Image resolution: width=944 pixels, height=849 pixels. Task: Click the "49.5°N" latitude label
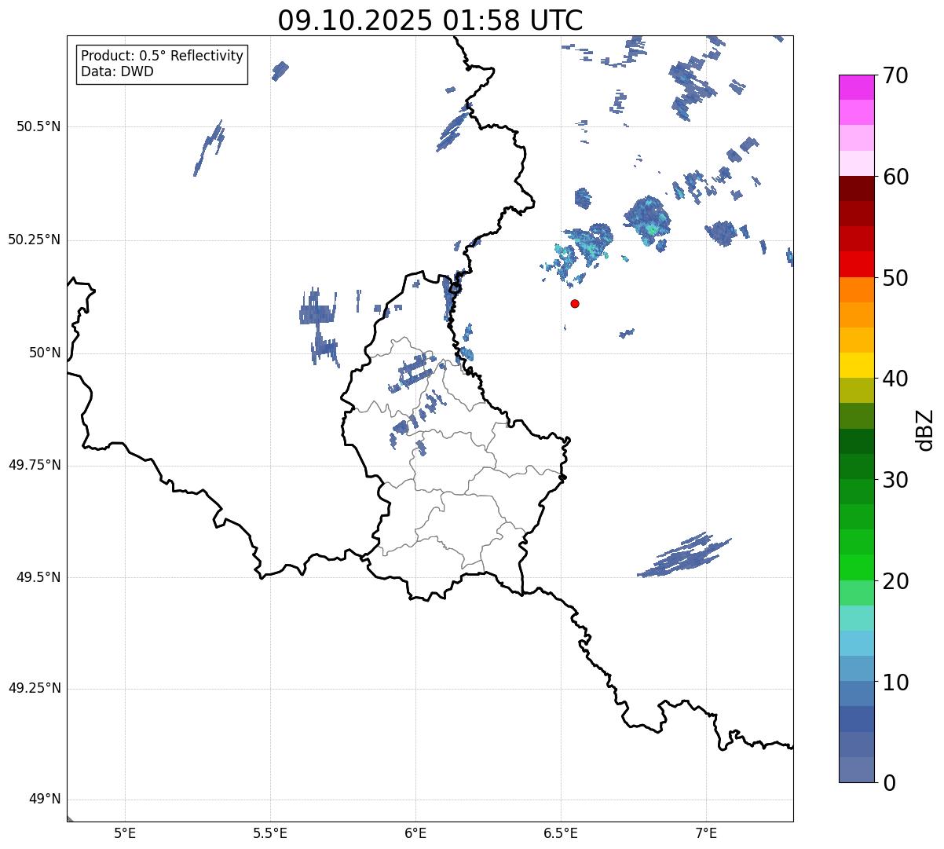[x=38, y=577]
